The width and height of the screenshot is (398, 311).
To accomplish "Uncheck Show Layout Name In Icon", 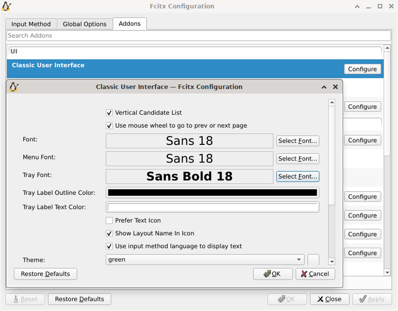I will pyautogui.click(x=109, y=234).
